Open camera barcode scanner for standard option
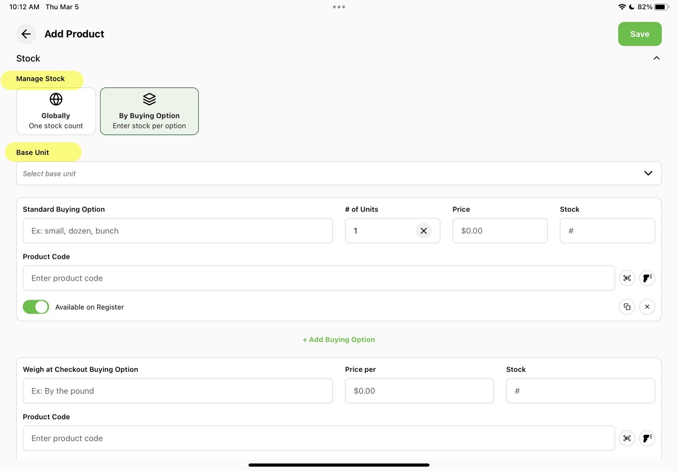 click(x=627, y=278)
